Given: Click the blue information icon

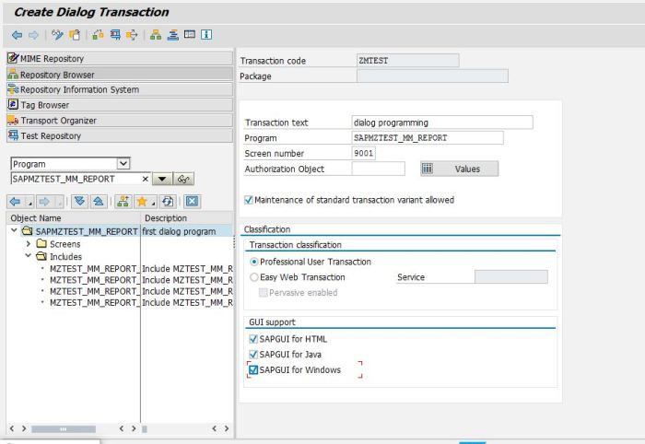Looking at the screenshot, I should (208, 35).
